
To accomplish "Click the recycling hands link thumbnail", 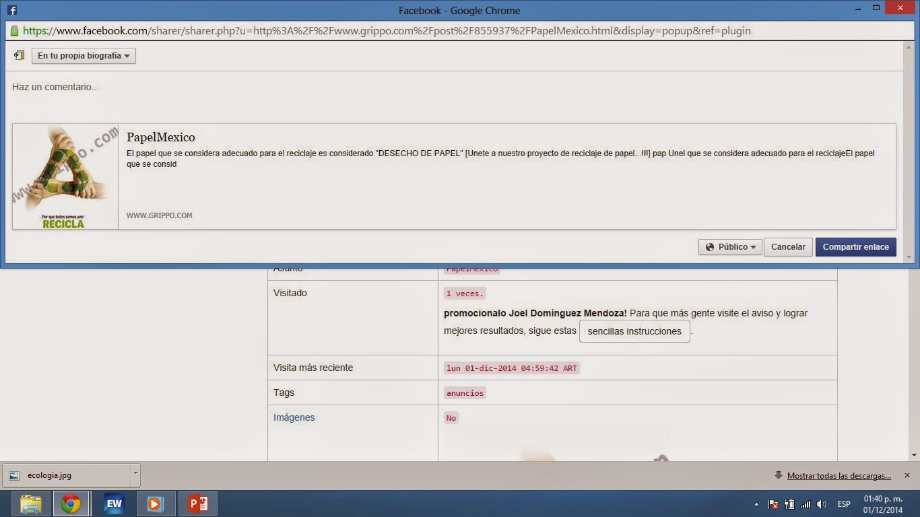I will (x=65, y=176).
